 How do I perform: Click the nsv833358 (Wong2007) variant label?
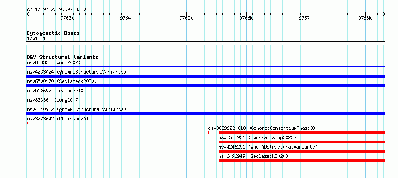pyautogui.click(x=54, y=62)
